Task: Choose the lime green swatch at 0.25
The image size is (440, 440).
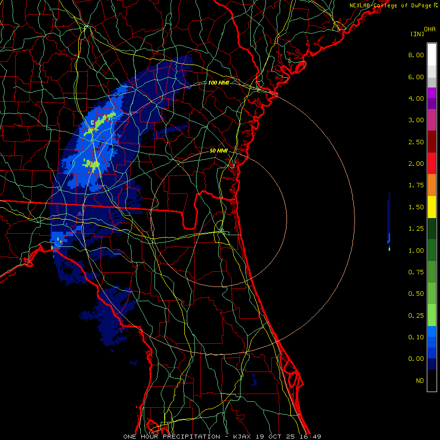Action: 432,315
